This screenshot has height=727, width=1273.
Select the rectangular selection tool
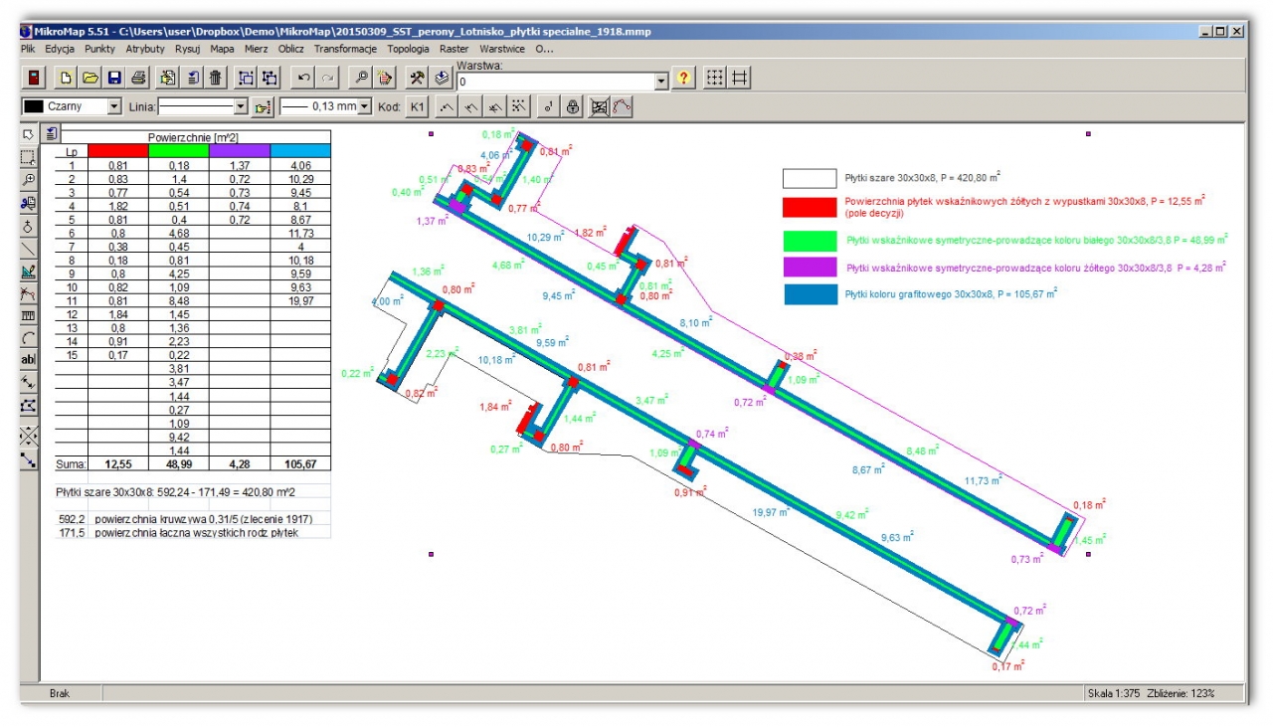point(29,157)
